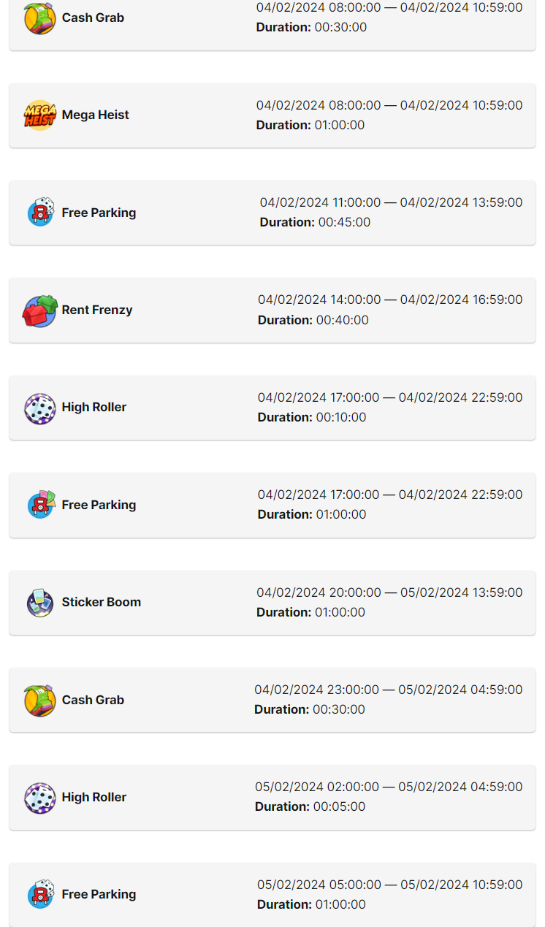The image size is (545, 927).
Task: Select the Cash Grab title with 23:00 start
Action: pos(93,701)
